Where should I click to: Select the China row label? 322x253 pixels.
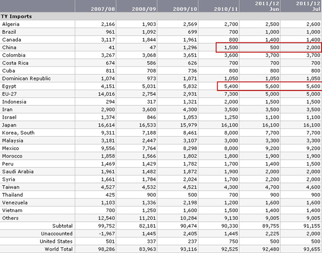[x=9, y=47]
